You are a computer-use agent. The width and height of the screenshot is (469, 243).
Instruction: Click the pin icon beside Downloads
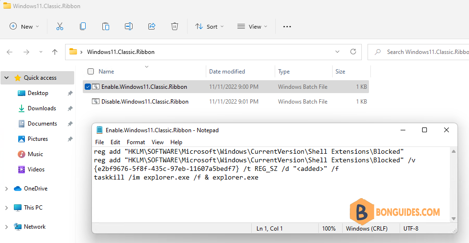pyautogui.click(x=70, y=108)
